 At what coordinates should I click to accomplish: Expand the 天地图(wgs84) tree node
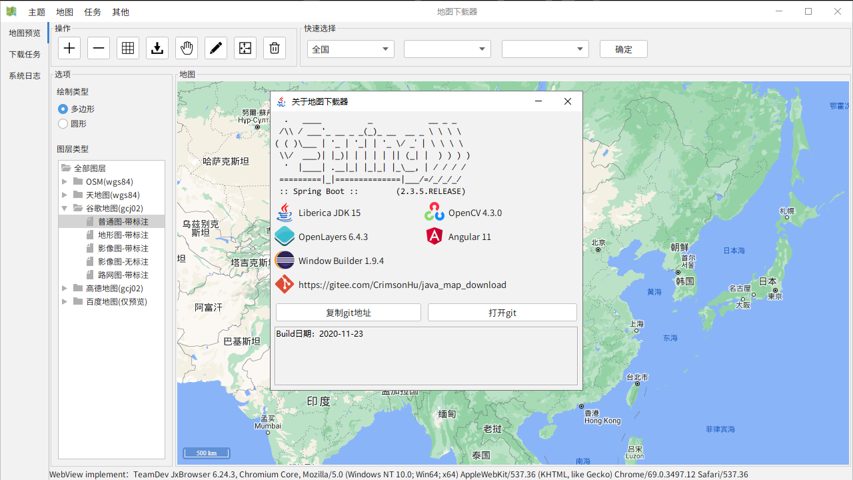[x=65, y=195]
